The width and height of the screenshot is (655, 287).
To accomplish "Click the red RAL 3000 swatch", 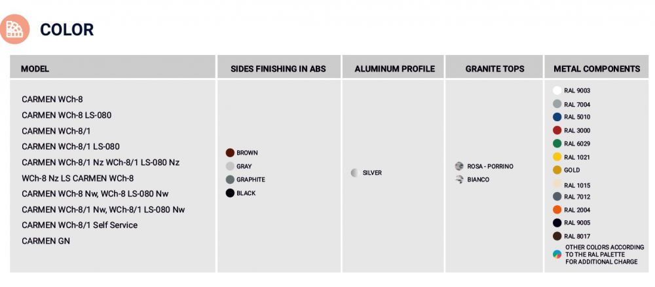I will click(557, 130).
